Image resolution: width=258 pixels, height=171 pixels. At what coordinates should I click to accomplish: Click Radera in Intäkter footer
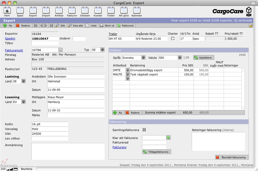(x=133, y=112)
